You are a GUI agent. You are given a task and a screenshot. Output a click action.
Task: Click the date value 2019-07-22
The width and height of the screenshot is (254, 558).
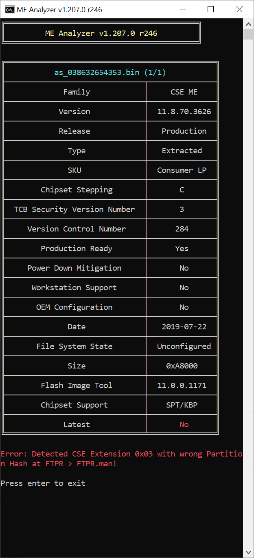pyautogui.click(x=182, y=327)
